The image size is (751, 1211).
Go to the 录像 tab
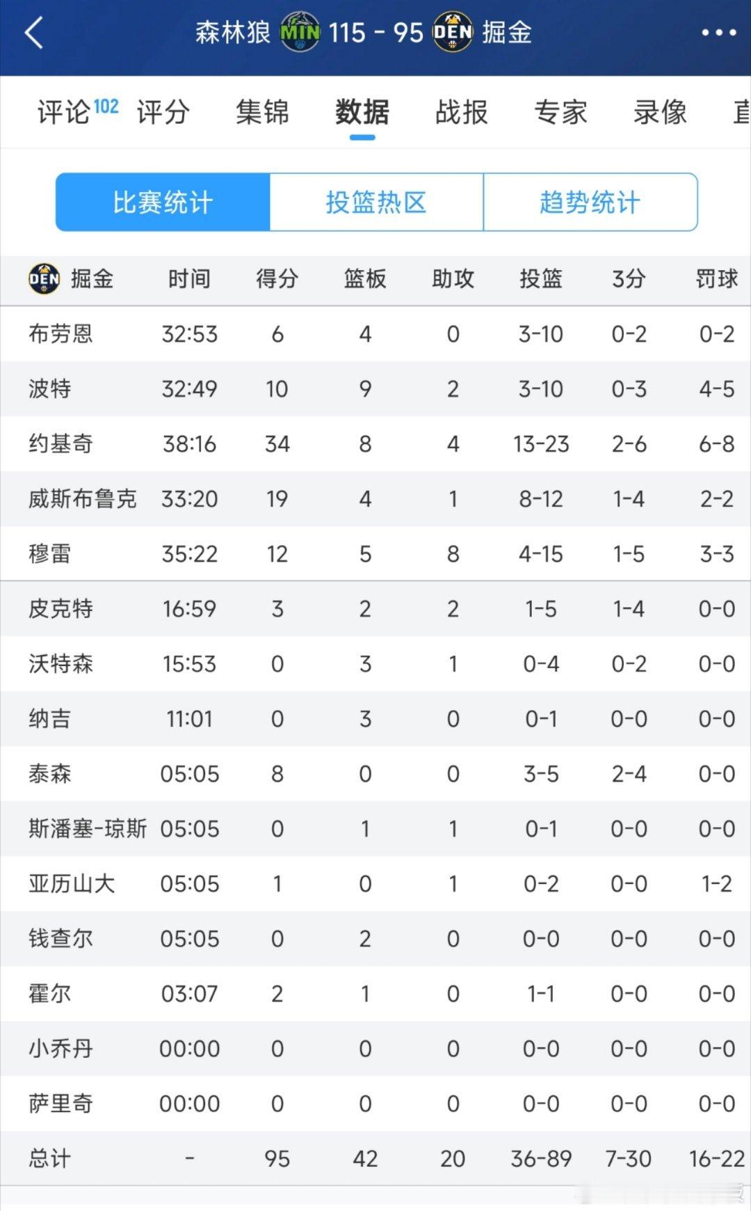(660, 112)
